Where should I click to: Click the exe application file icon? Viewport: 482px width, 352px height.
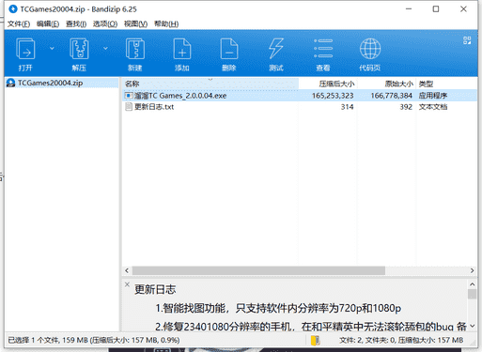(x=129, y=95)
